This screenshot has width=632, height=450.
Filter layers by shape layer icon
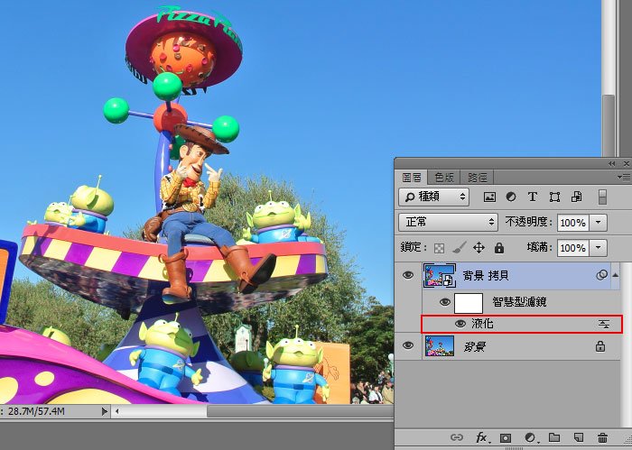pyautogui.click(x=554, y=197)
